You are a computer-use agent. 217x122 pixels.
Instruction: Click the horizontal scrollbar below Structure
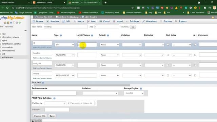(x=82, y=85)
